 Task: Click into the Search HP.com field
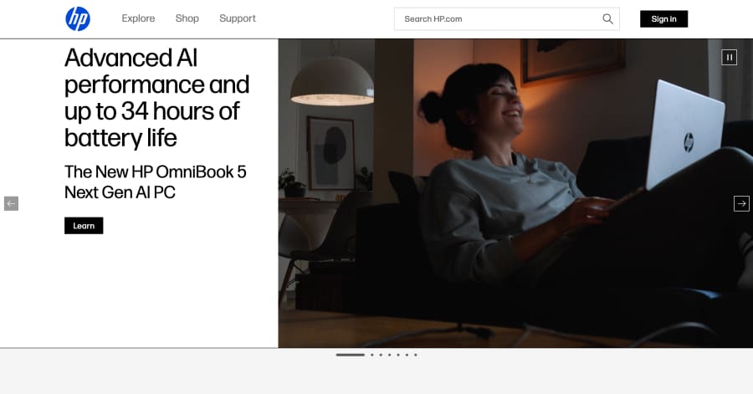[x=507, y=18]
